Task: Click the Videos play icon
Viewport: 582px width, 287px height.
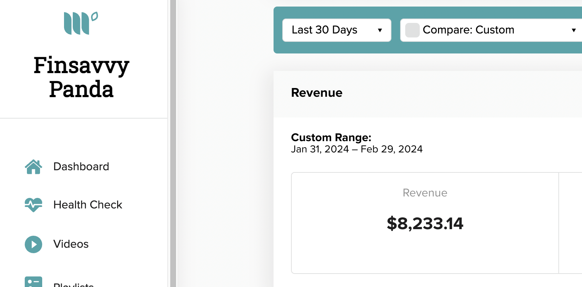Action: click(x=33, y=244)
